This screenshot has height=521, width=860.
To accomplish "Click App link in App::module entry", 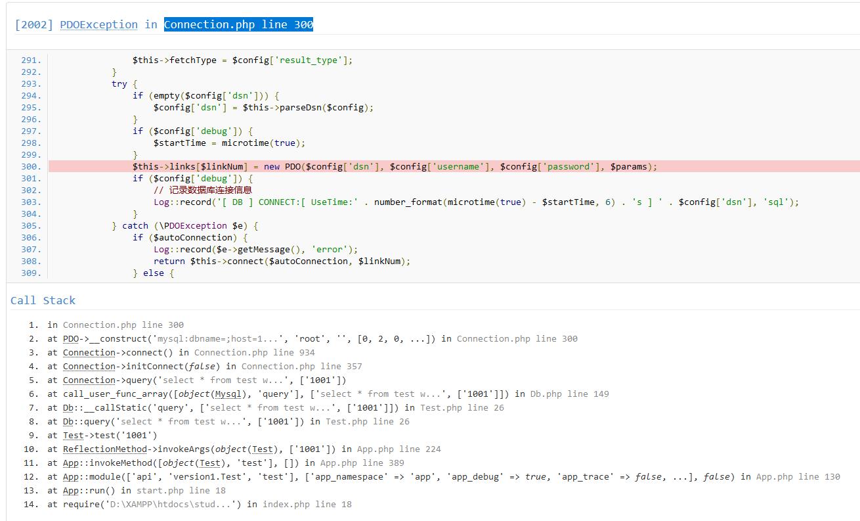I will coord(71,476).
